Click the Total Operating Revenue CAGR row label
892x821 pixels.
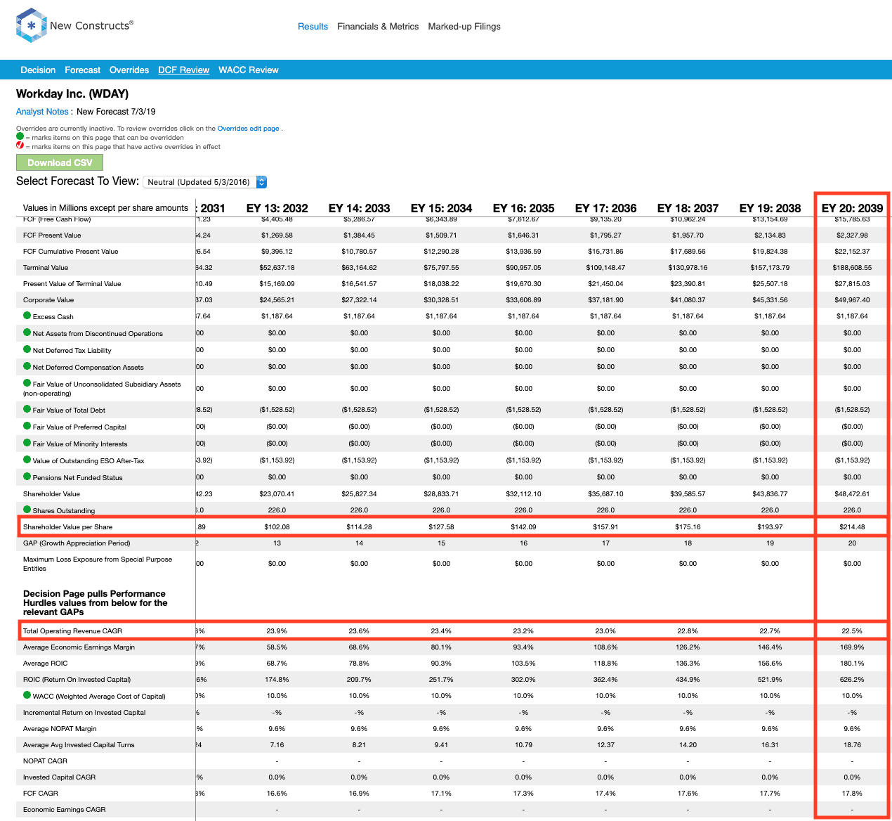[72, 631]
